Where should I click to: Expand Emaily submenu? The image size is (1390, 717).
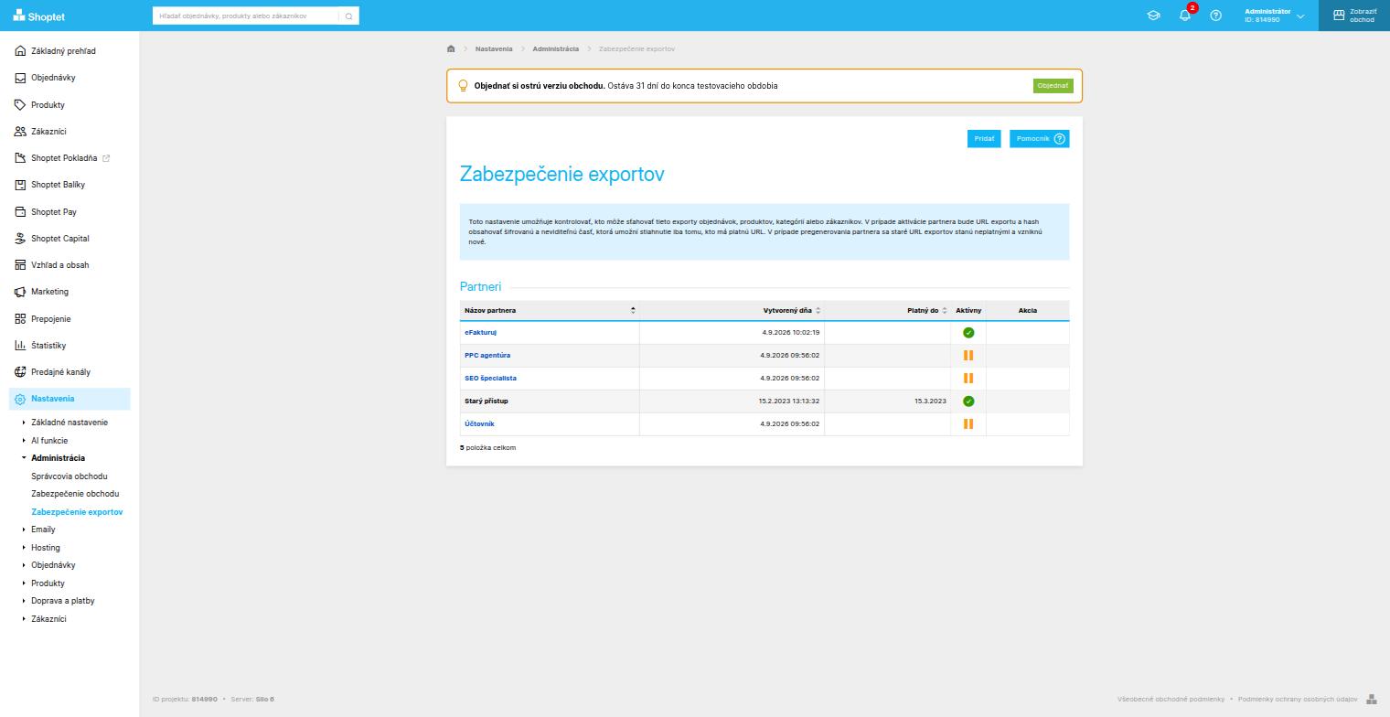[24, 530]
